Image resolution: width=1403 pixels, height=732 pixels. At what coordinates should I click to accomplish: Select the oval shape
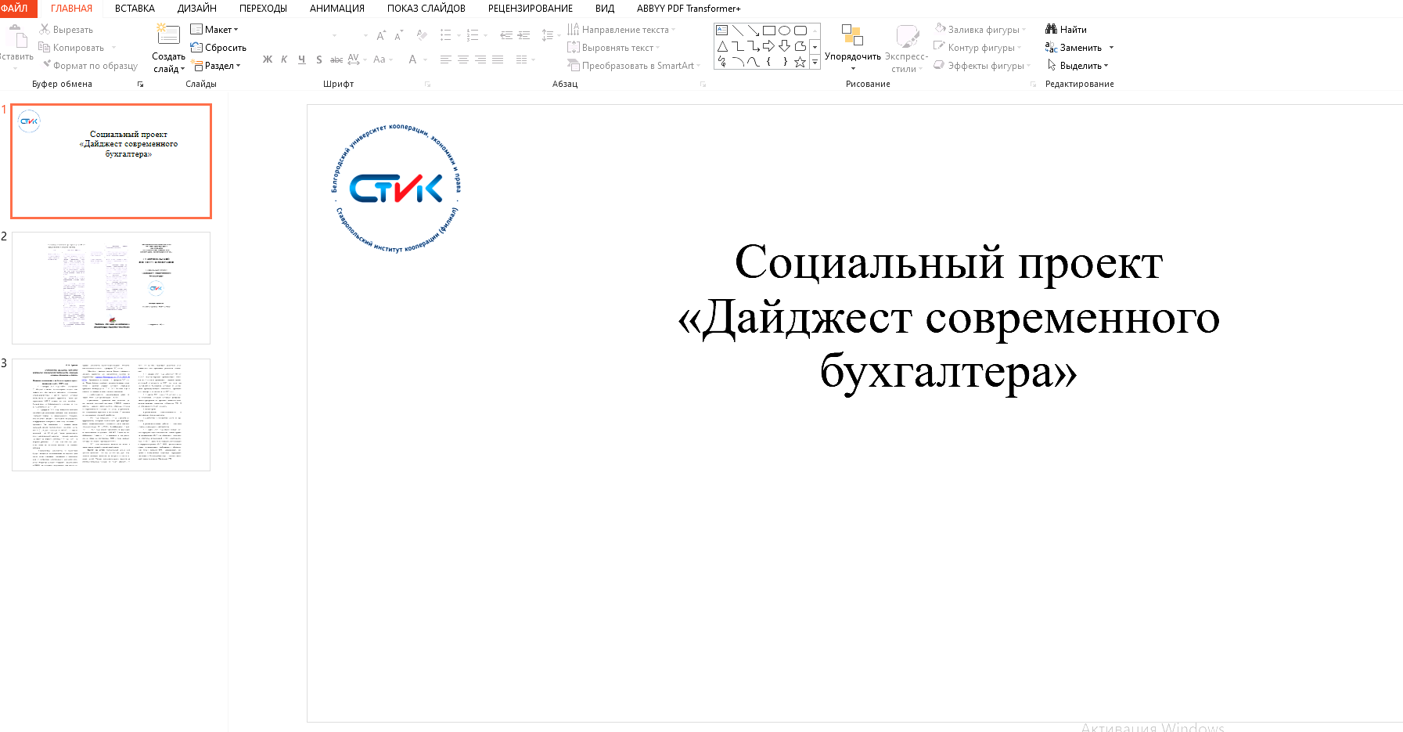pos(784,31)
